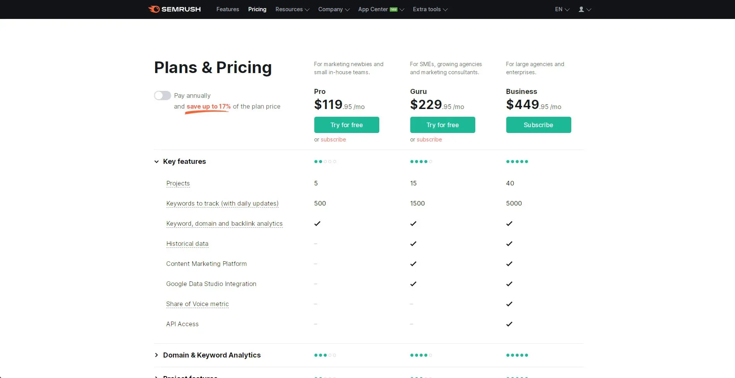Click the subscribe link under Guru
This screenshot has width=735, height=378.
429,140
